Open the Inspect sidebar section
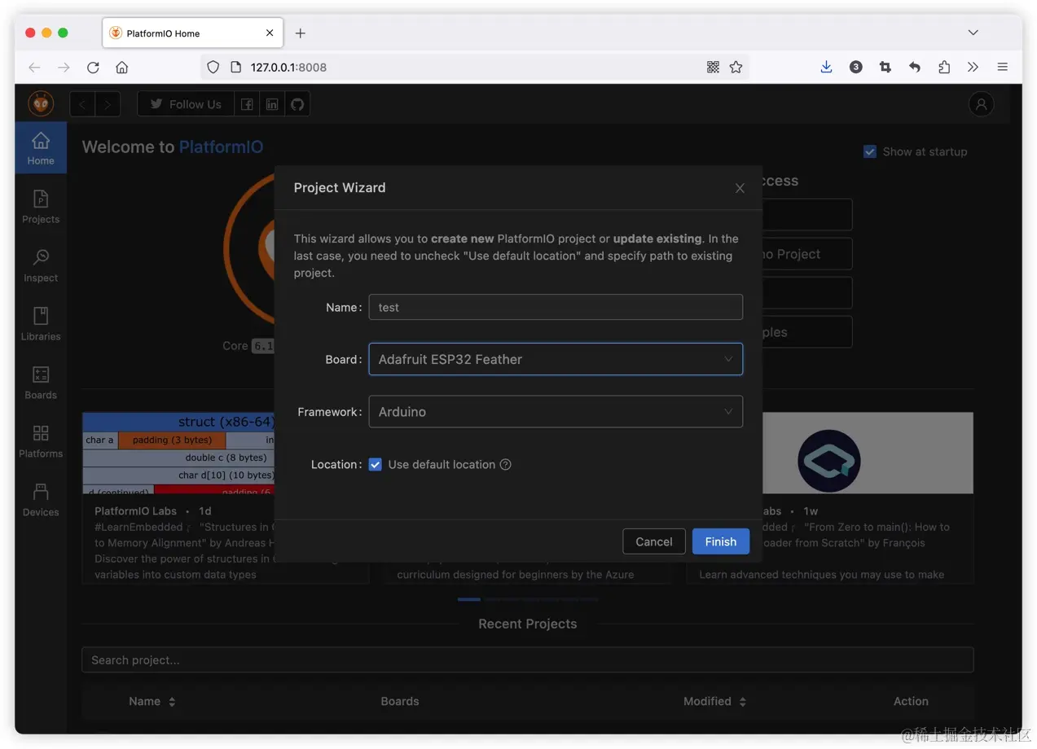The width and height of the screenshot is (1037, 749). [x=41, y=265]
